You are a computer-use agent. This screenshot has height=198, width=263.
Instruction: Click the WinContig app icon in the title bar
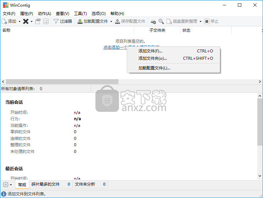(6, 5)
